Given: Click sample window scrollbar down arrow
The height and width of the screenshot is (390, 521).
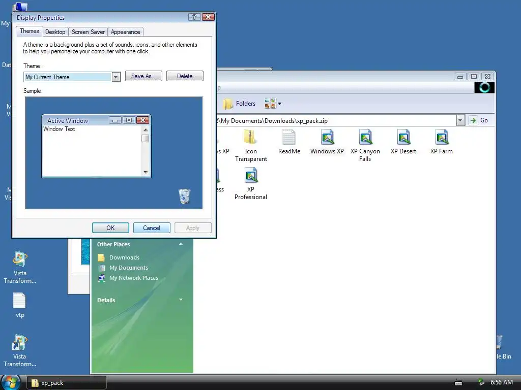Looking at the screenshot, I should (x=146, y=172).
